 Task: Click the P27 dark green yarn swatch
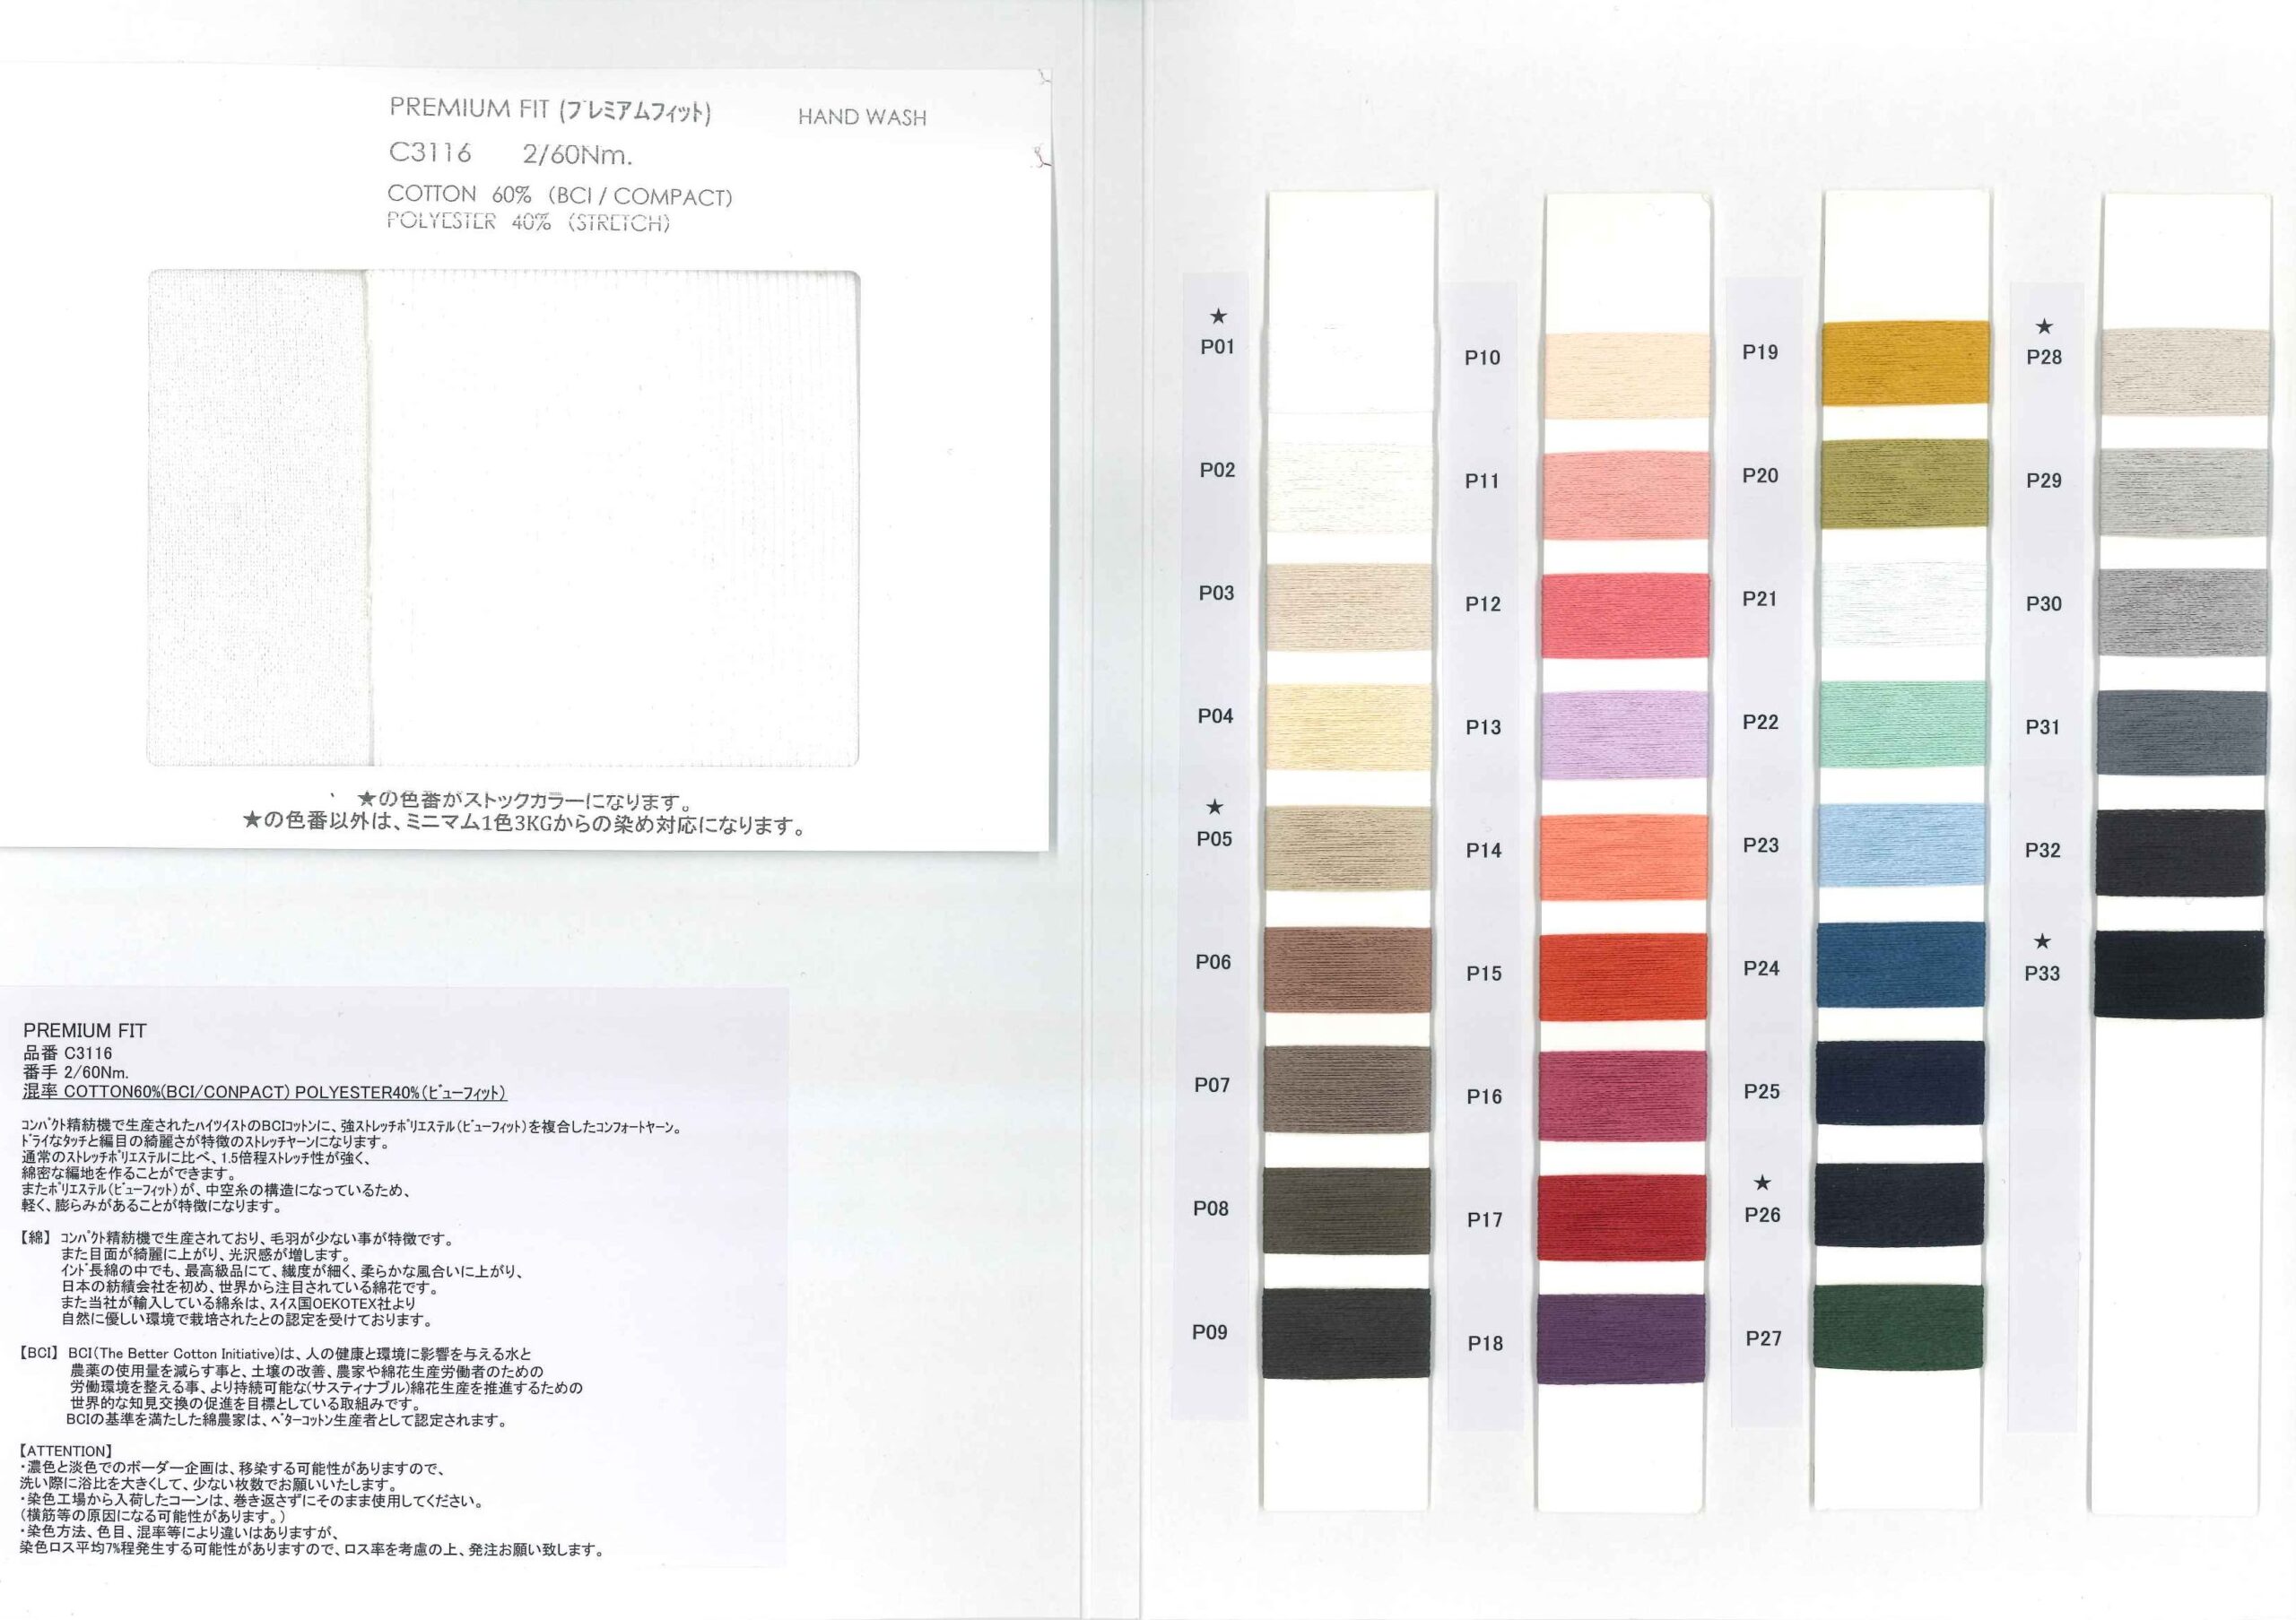[1899, 1327]
